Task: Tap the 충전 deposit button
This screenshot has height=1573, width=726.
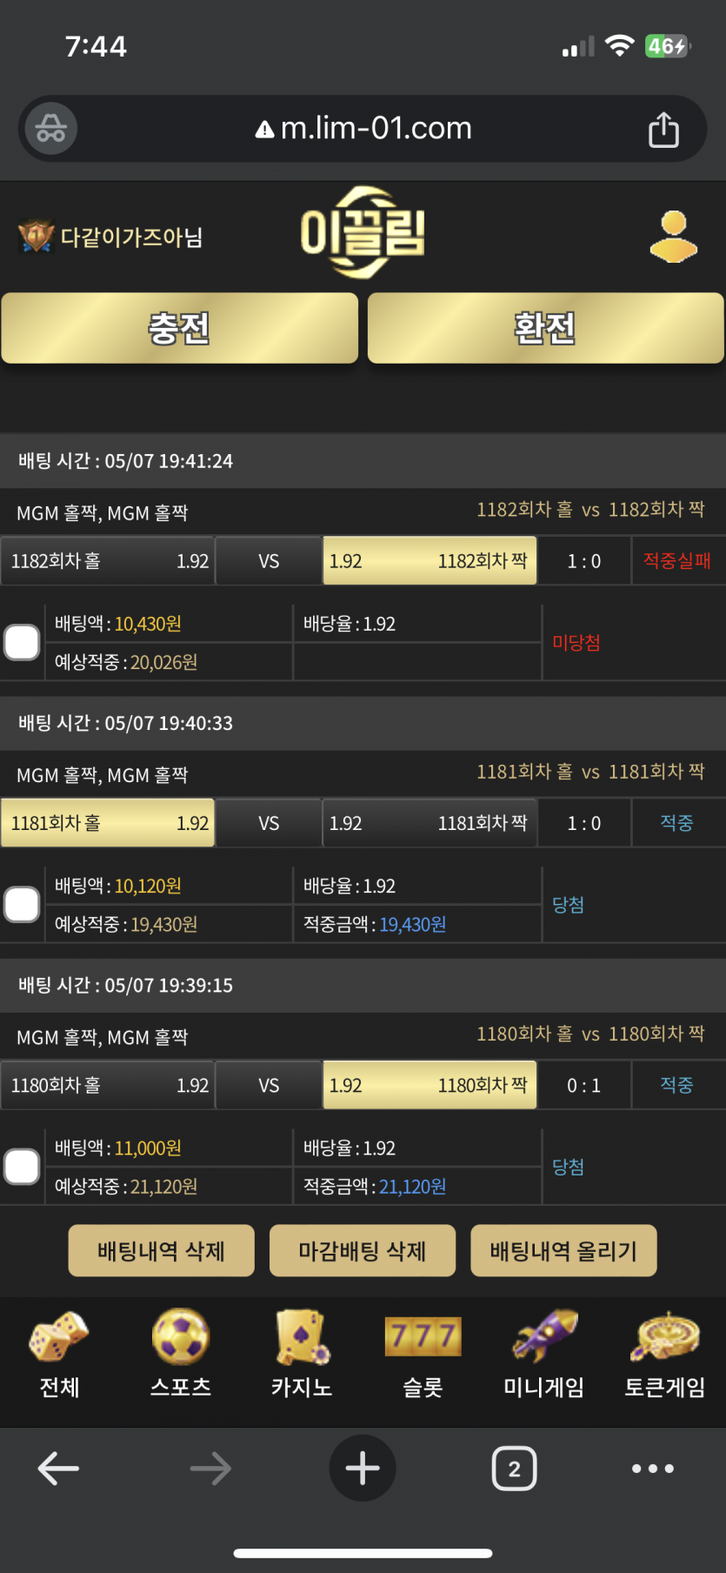Action: (x=180, y=328)
